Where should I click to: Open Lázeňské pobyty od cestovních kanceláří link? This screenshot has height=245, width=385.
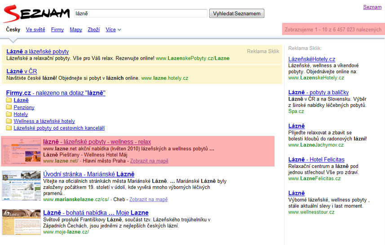click(59, 128)
